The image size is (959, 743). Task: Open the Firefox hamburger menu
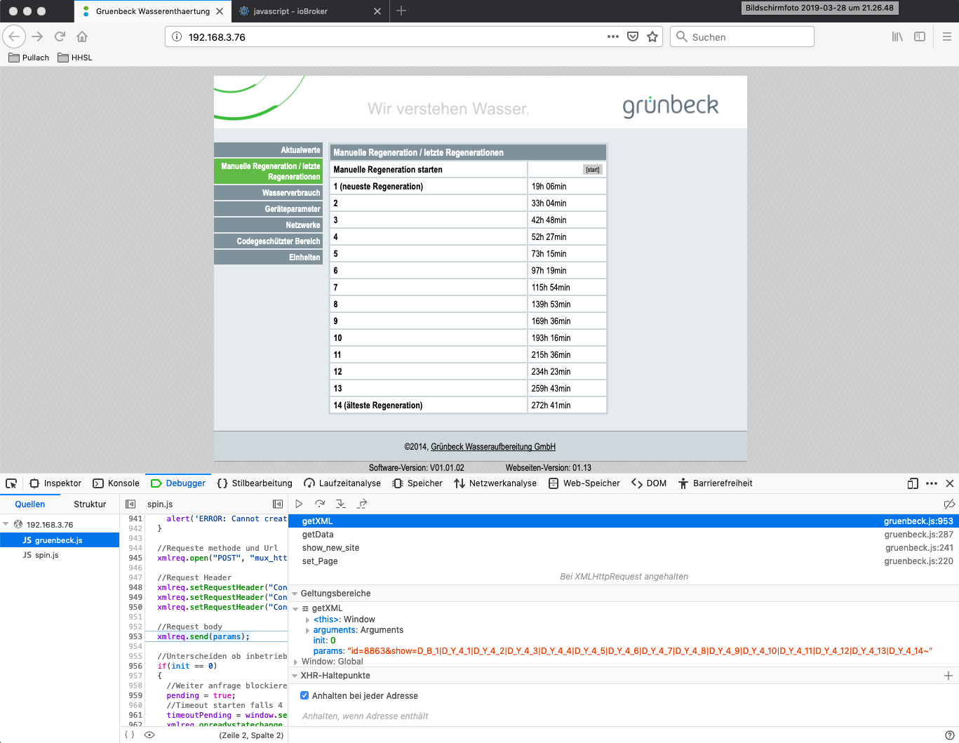(x=946, y=36)
